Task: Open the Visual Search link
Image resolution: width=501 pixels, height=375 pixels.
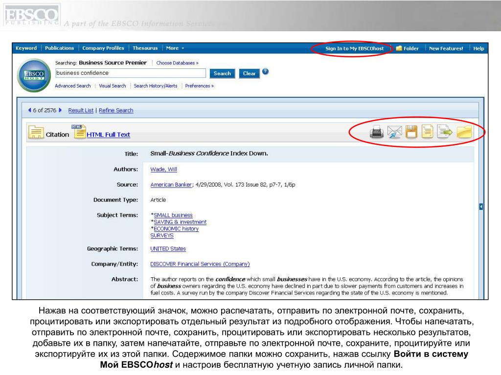Action: [113, 86]
